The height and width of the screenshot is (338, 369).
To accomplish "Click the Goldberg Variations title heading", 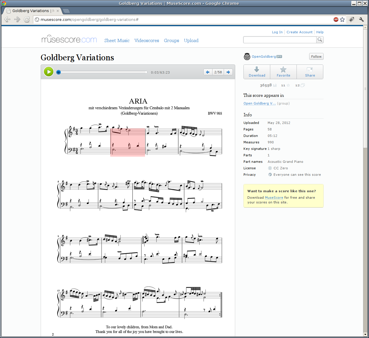I will (78, 57).
